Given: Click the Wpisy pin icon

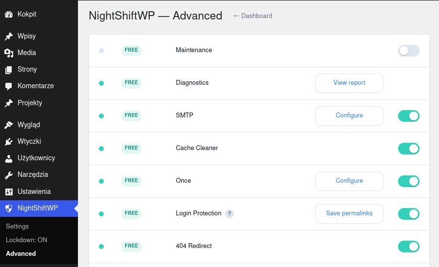Looking at the screenshot, I should 9,37.
